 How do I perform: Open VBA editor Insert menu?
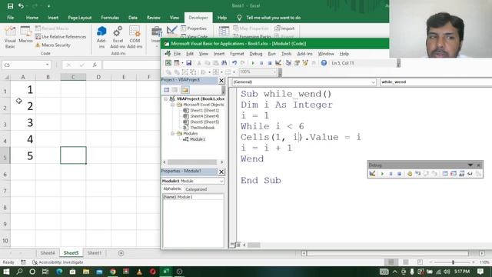219,54
